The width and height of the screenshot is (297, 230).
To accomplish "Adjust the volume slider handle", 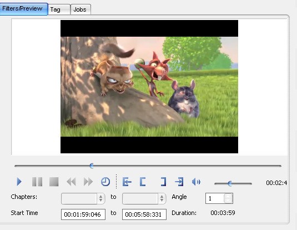I will (230, 183).
